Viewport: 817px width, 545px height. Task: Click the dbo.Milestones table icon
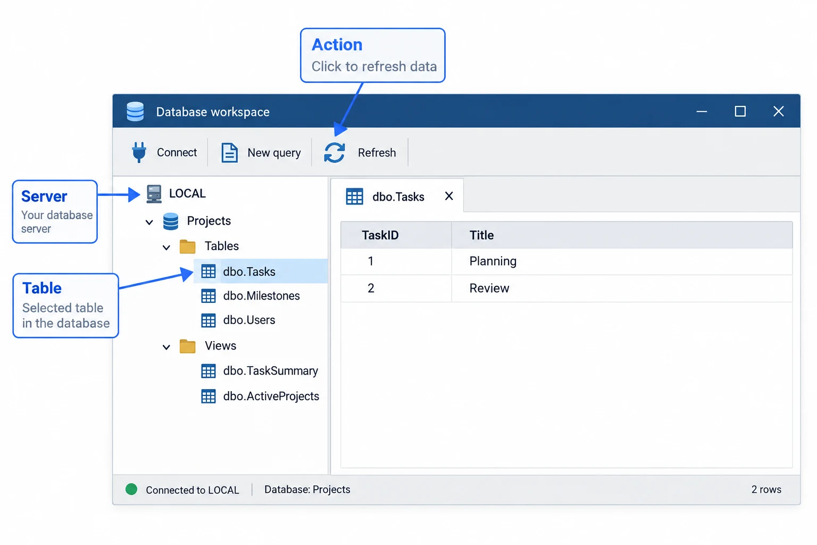pos(209,296)
